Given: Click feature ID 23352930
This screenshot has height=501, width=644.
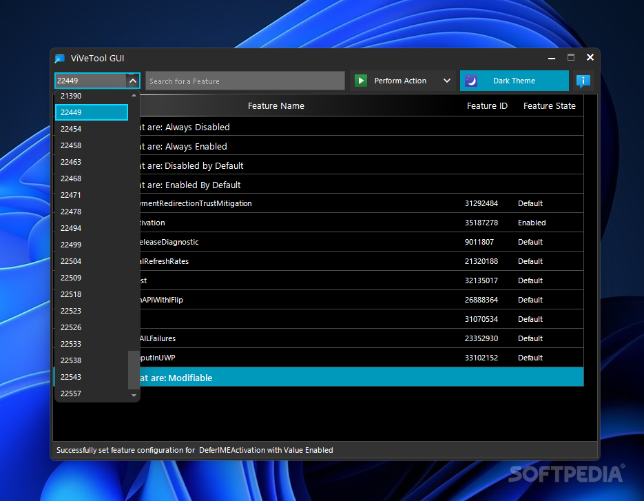Looking at the screenshot, I should click(x=481, y=338).
